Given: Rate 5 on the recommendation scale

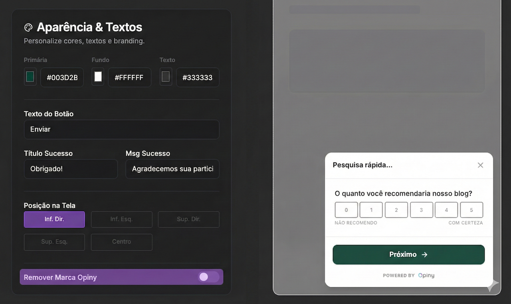Looking at the screenshot, I should pos(471,210).
